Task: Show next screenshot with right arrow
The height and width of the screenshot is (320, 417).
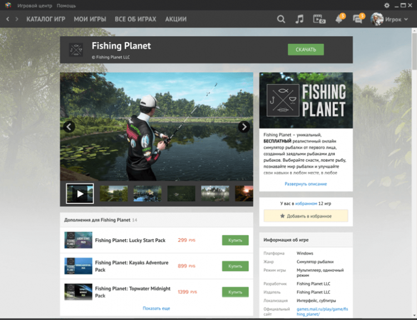Action: click(244, 127)
